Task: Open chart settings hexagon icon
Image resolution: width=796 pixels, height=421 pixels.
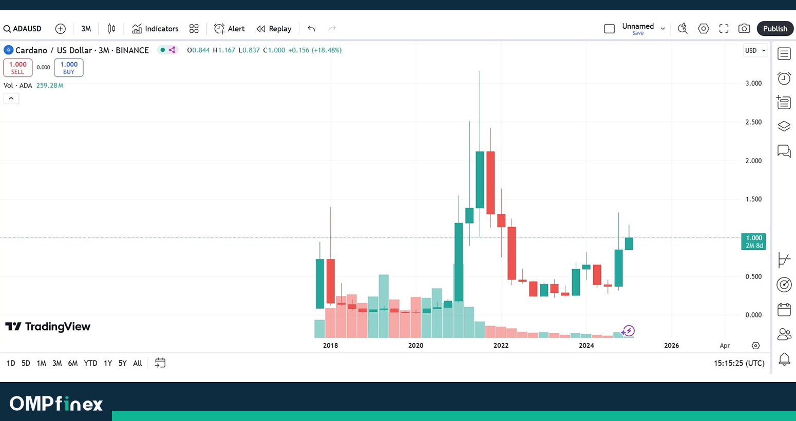Action: pyautogui.click(x=704, y=29)
